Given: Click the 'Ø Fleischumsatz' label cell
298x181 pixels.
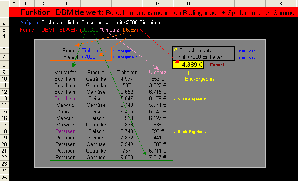Looking at the screenshot, I should 193,50.
